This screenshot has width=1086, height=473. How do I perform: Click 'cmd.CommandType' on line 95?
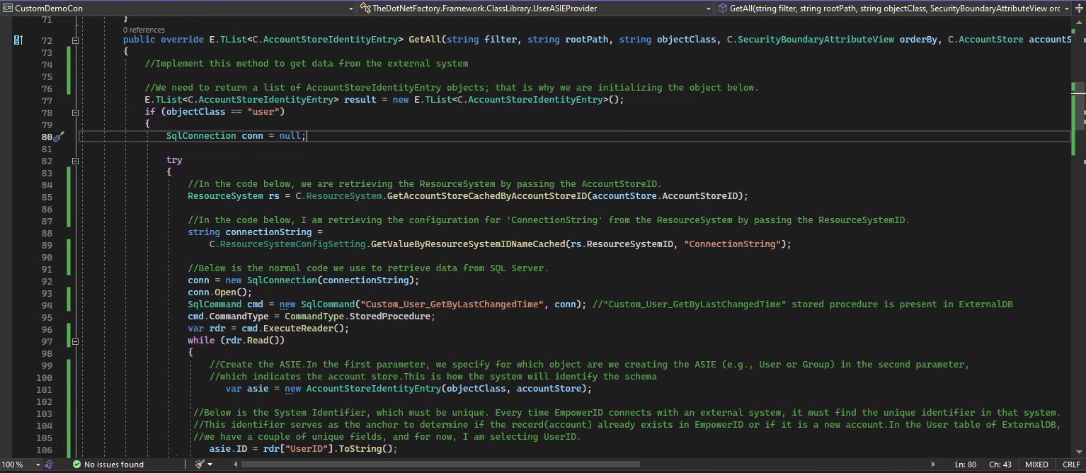click(x=228, y=316)
